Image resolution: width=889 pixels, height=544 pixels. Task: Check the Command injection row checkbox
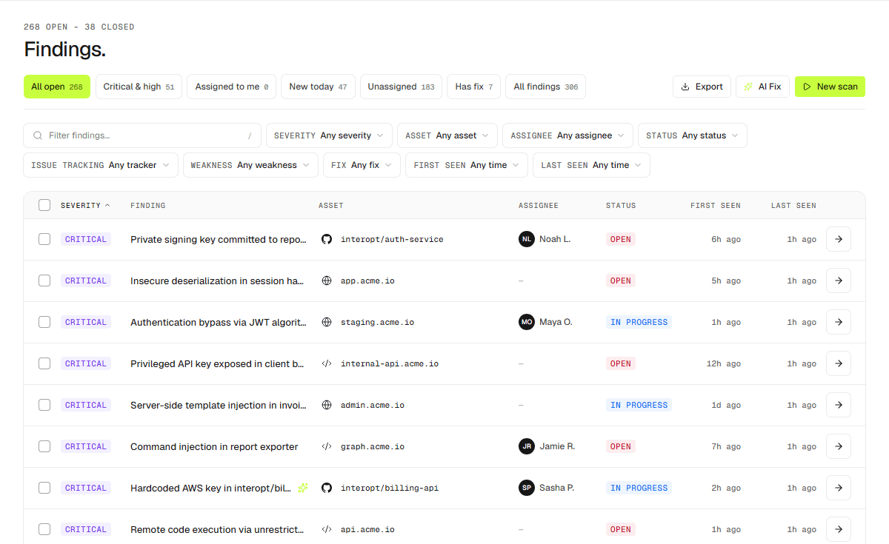point(44,446)
